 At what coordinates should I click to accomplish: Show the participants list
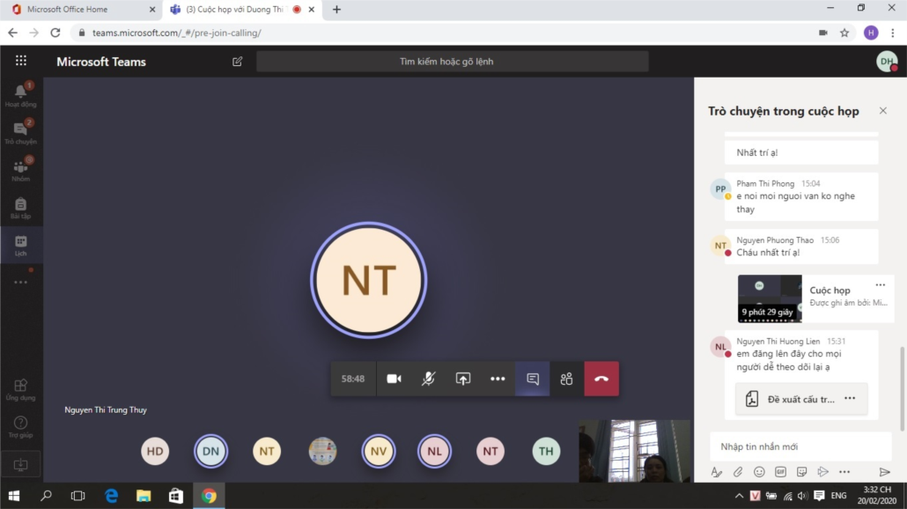point(566,379)
